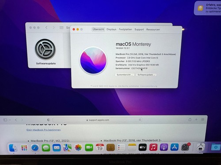Open Notes app in the Dock
221x165 pixels.
pos(132,147)
